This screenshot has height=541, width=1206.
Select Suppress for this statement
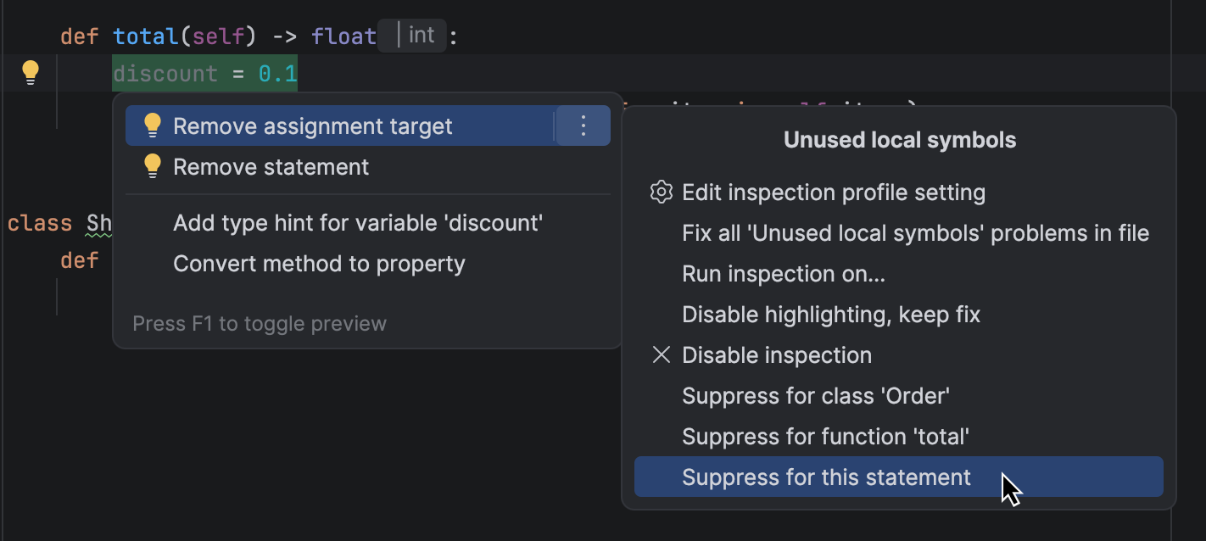(899, 477)
